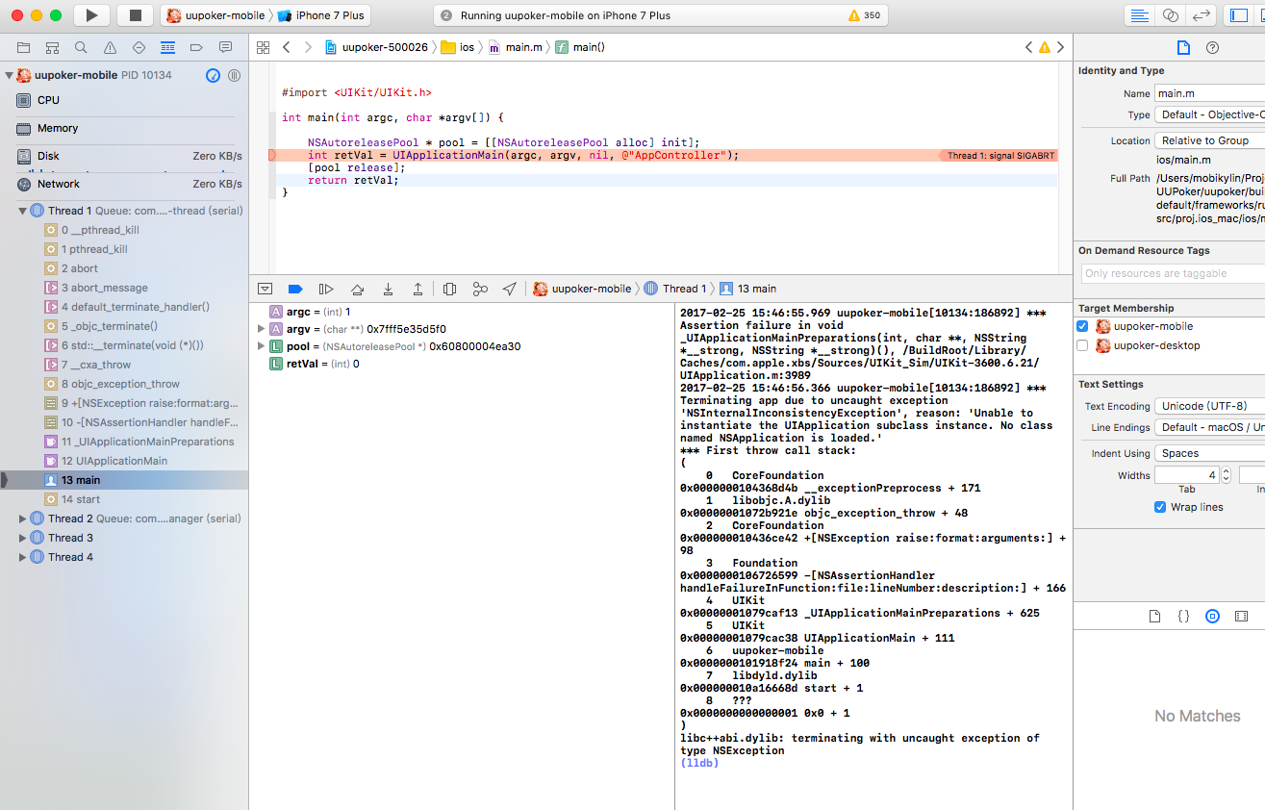Go back in editor history

pos(286,47)
